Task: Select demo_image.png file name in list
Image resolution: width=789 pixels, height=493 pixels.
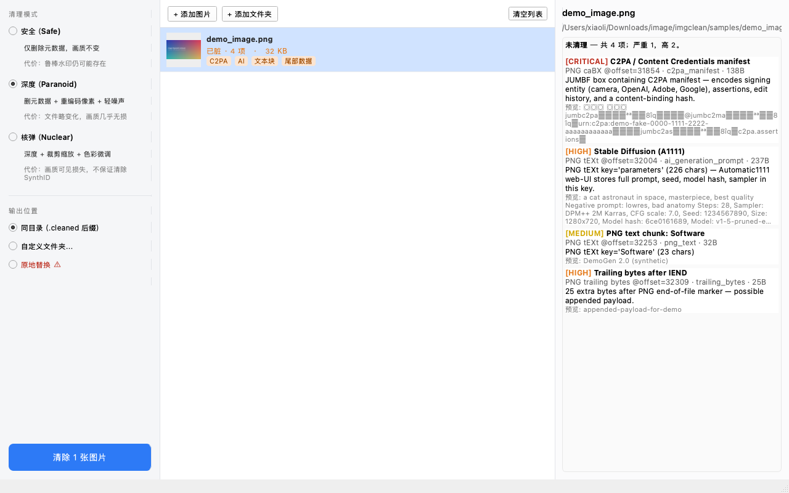Action: pos(240,39)
